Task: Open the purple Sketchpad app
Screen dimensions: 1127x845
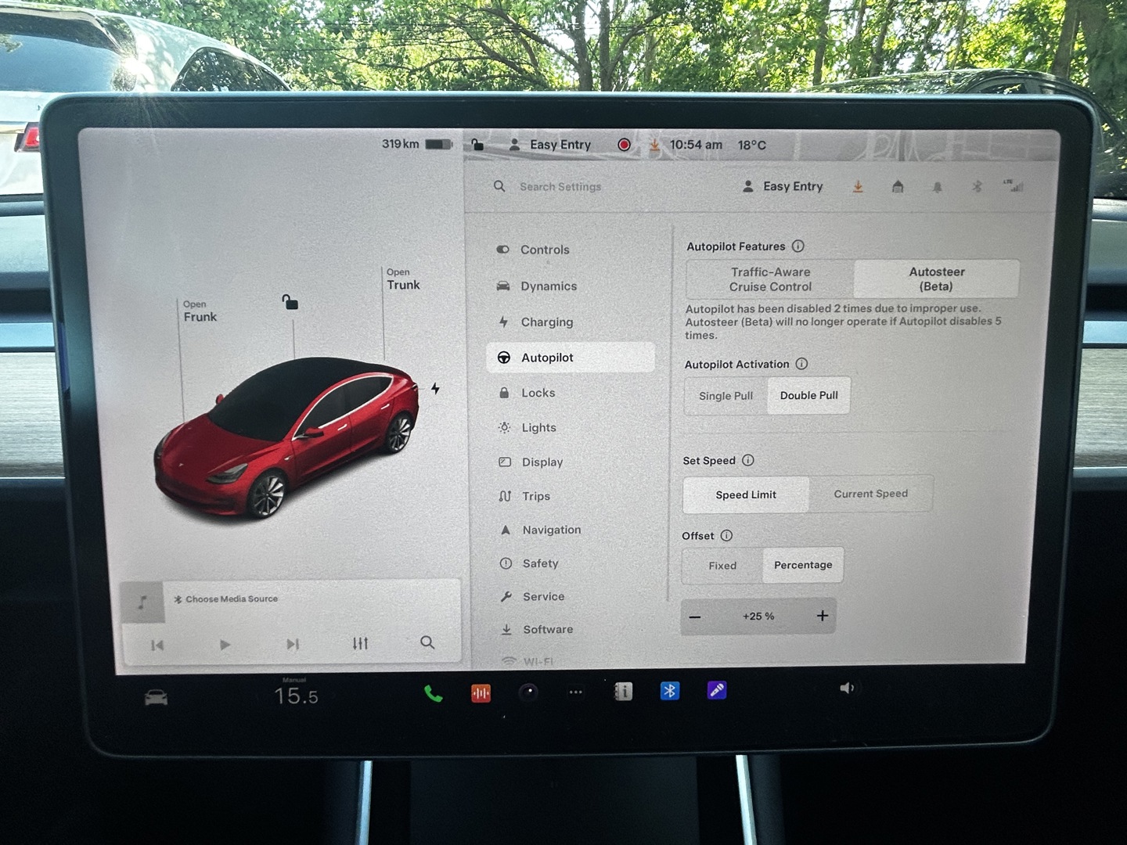Action: point(717,690)
